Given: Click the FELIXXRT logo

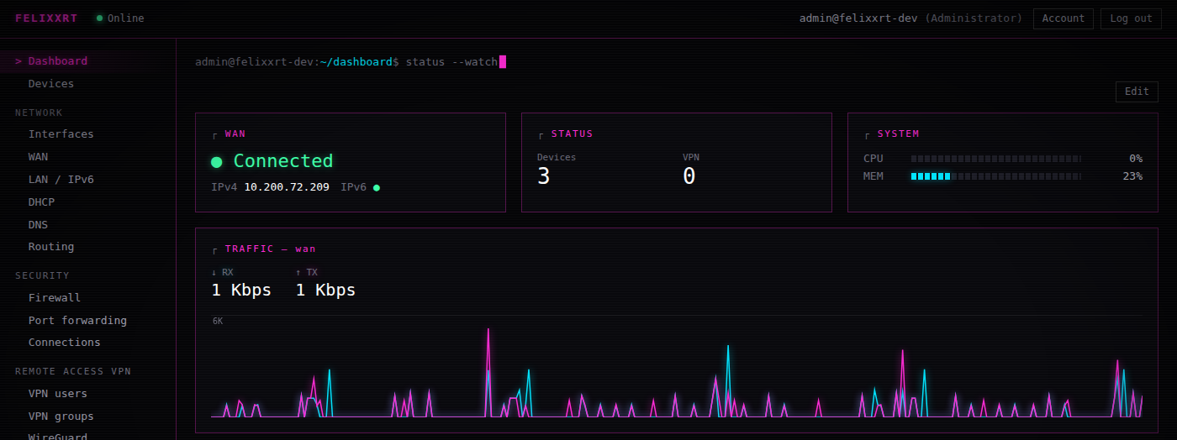Looking at the screenshot, I should click(46, 18).
